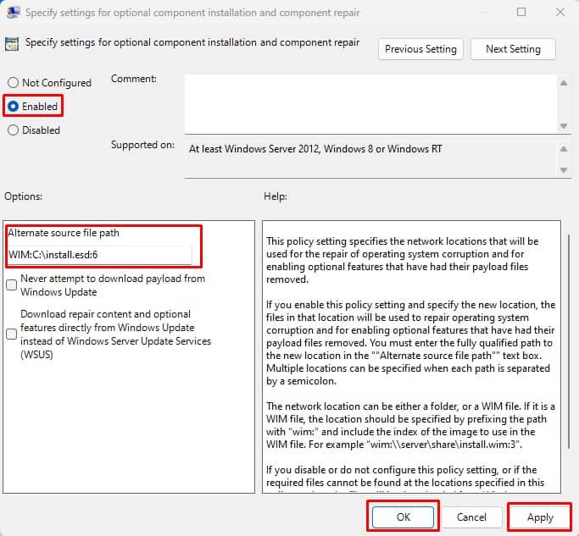Close the policy settings window
This screenshot has height=536, width=579.
(x=560, y=12)
